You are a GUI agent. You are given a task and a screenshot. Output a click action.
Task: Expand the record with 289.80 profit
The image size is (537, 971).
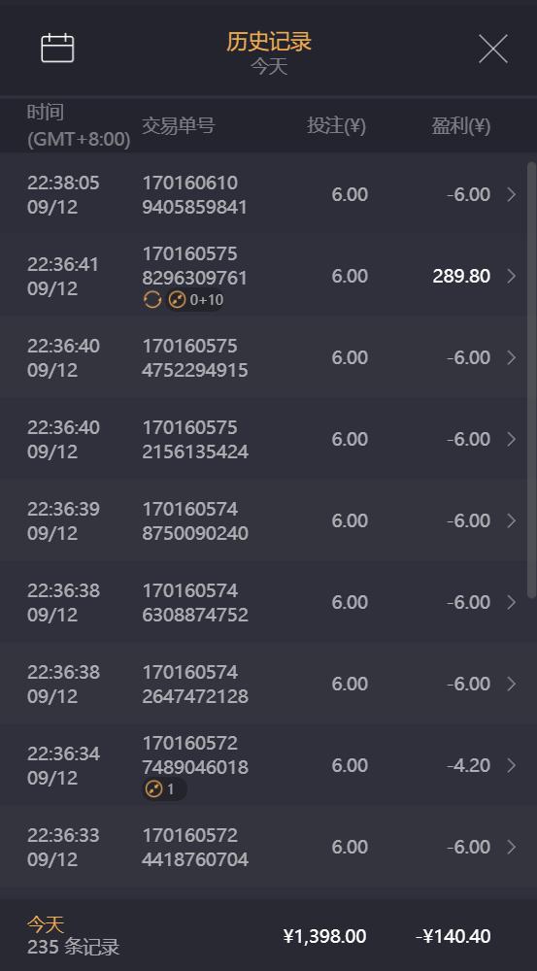coord(512,276)
